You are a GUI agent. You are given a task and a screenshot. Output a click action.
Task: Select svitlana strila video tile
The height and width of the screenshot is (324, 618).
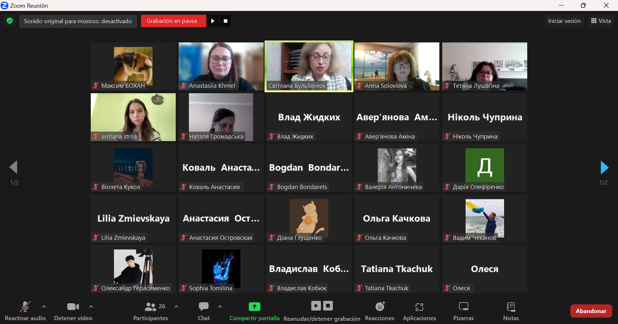click(133, 117)
